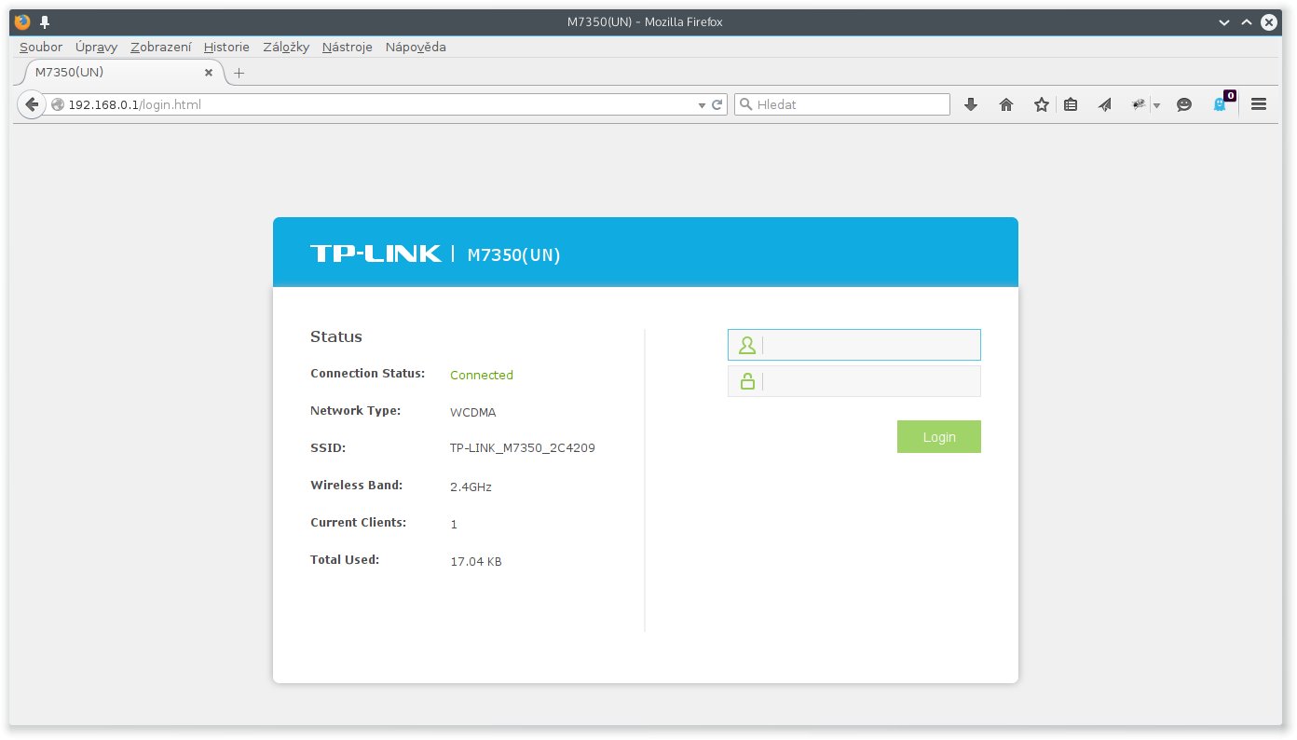Image resolution: width=1297 pixels, height=740 pixels.
Task: Open the URL history dropdown arrow
Action: (x=703, y=105)
